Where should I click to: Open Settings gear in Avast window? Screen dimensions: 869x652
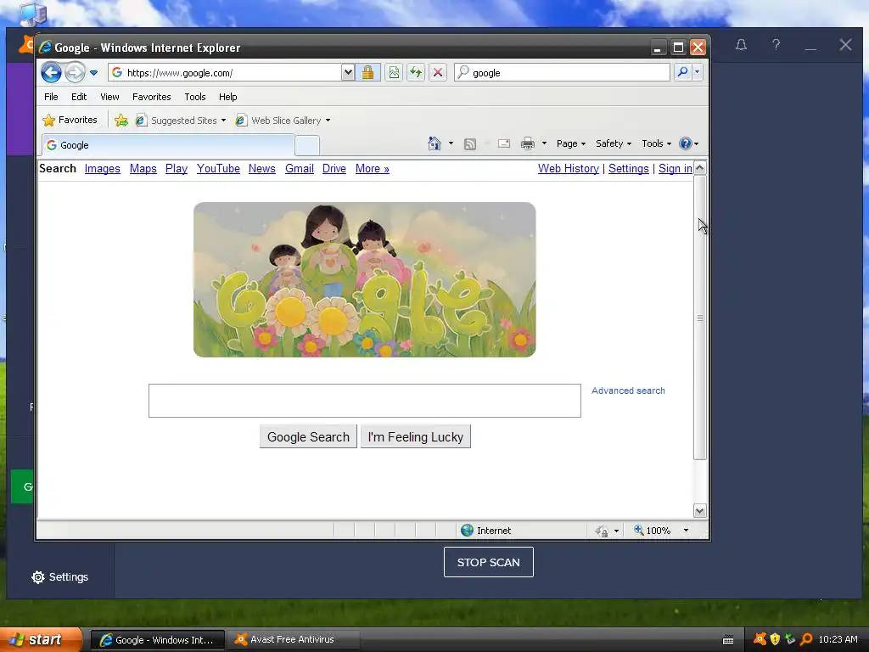pyautogui.click(x=60, y=577)
